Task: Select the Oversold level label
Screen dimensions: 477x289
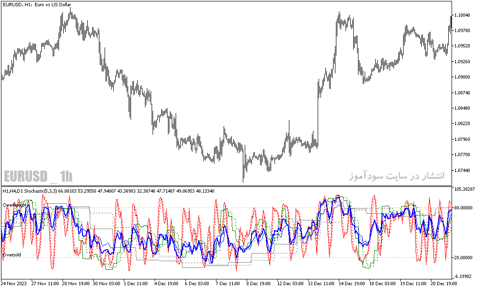Action: pyautogui.click(x=12, y=254)
